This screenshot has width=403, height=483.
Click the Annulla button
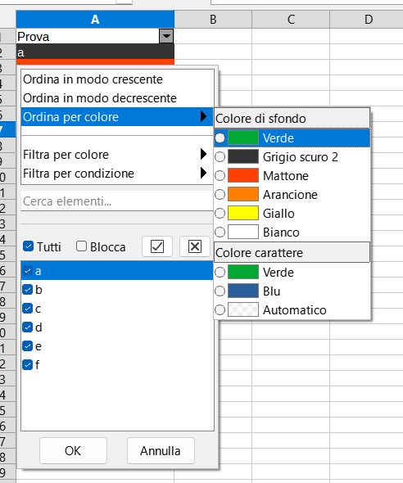[161, 450]
